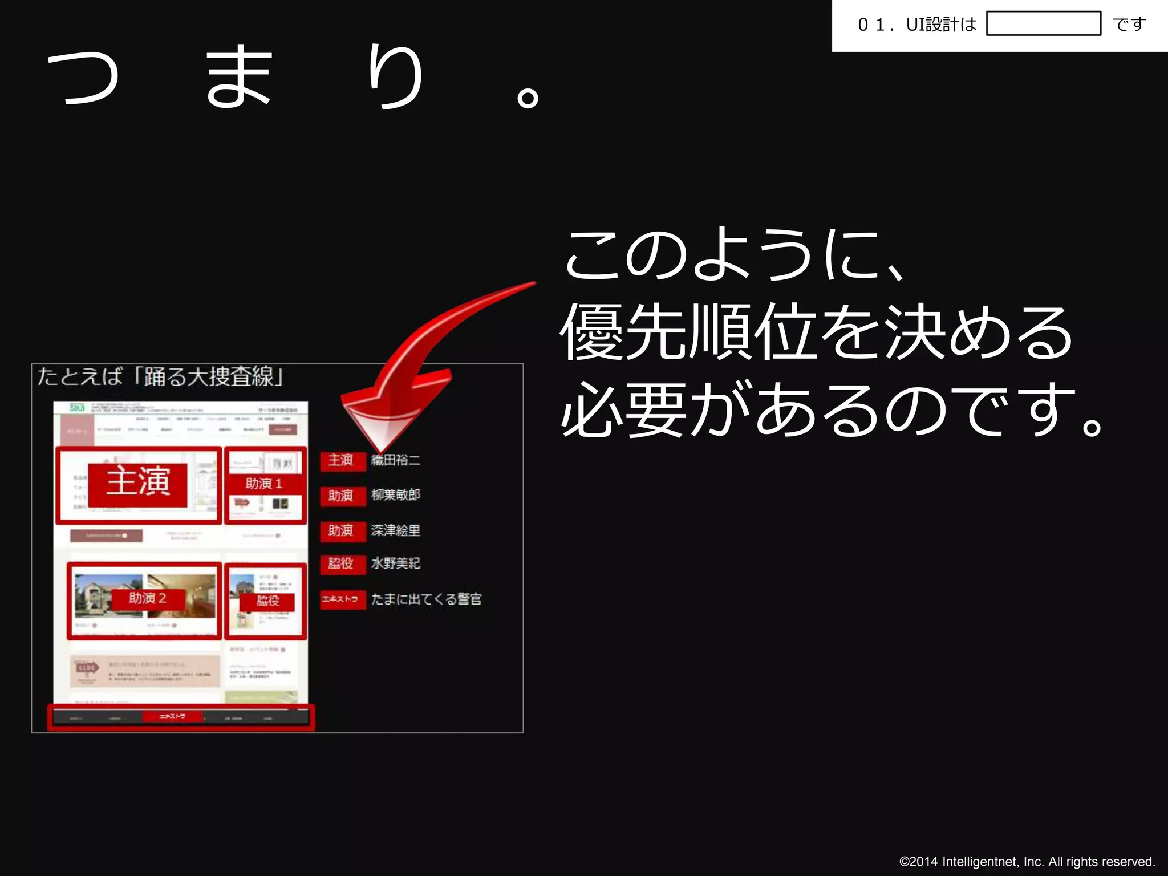The width and height of the screenshot is (1168, 876).
Task: Click the '脇役' label on the mockup
Action: [x=267, y=601]
